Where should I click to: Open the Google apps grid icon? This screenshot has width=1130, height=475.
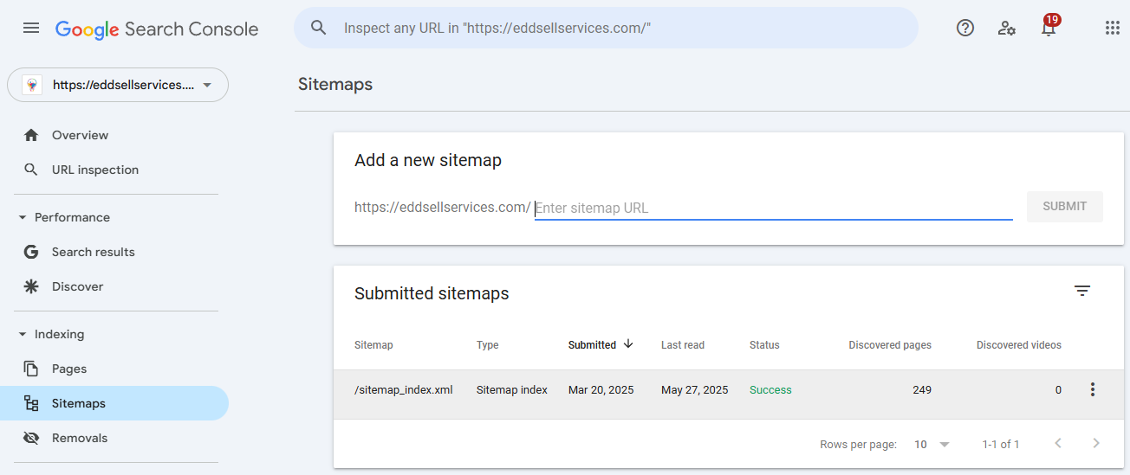(x=1113, y=28)
